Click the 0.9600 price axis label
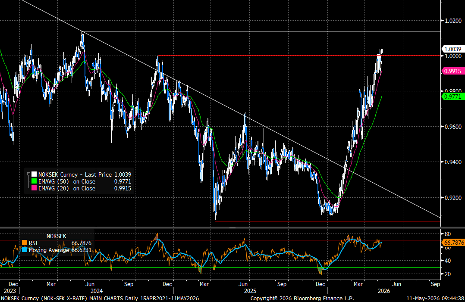Image resolution: width=465 pixels, height=302 pixels. (x=453, y=127)
